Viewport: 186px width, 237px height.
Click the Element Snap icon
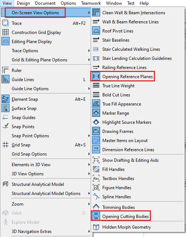tap(5, 99)
